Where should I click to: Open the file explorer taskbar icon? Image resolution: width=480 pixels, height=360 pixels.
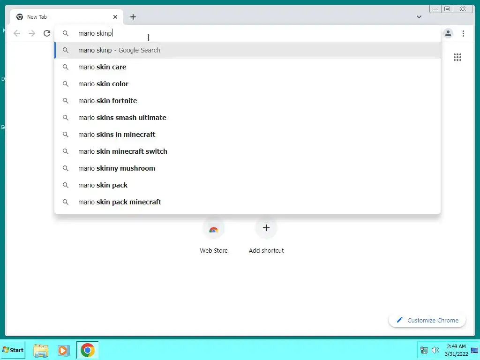tap(41, 350)
